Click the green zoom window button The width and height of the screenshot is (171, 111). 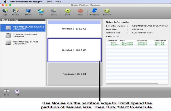pos(10,5)
